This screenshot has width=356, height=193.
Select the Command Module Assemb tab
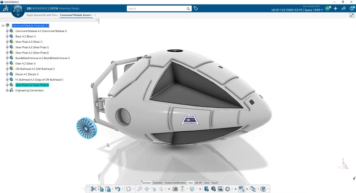pyautogui.click(x=76, y=15)
